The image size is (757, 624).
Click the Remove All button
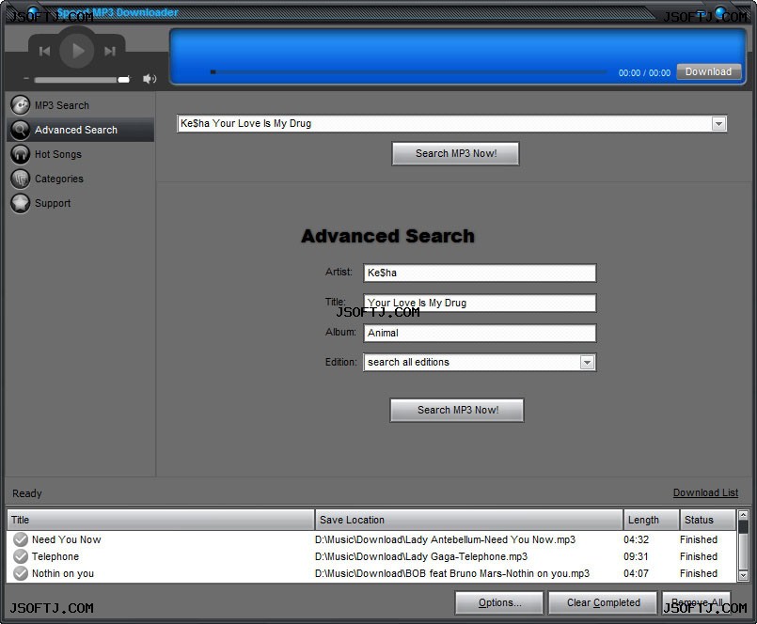tap(697, 602)
